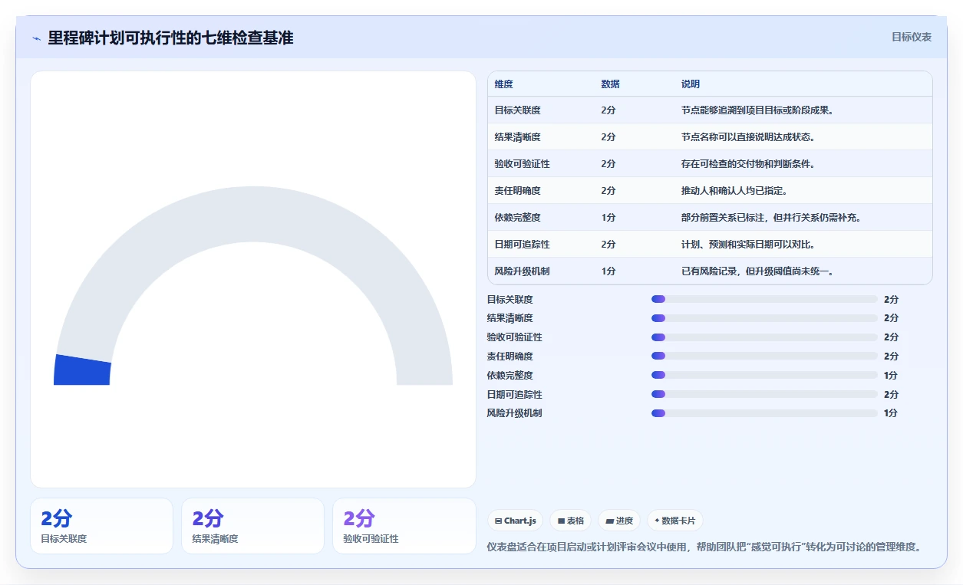The height and width of the screenshot is (585, 963).
Task: Click description 节点名称可以直接说明达成状态。
Action: tap(748, 137)
